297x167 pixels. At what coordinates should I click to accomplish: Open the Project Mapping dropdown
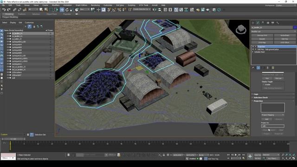(272, 115)
